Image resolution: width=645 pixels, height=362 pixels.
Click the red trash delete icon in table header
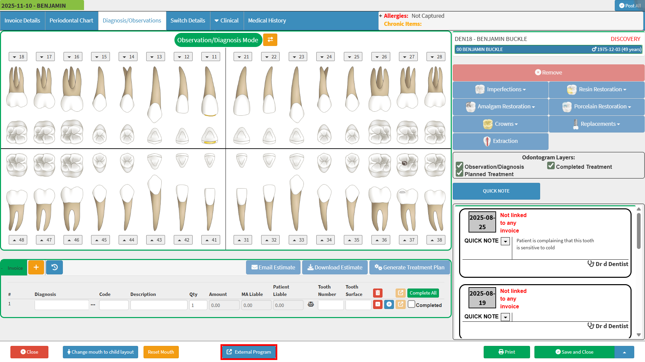(x=377, y=293)
